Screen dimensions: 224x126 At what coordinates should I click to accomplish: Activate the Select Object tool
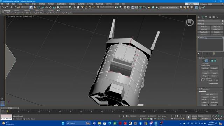[x=31, y=7]
